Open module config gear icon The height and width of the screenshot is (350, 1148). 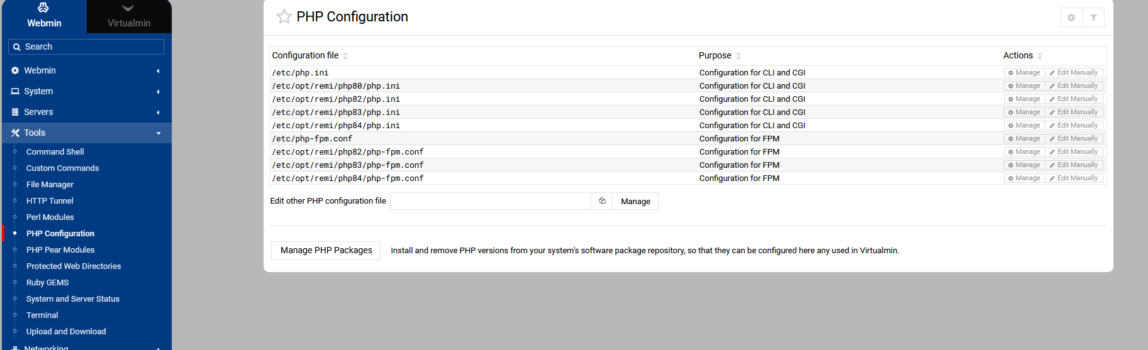pos(1071,18)
